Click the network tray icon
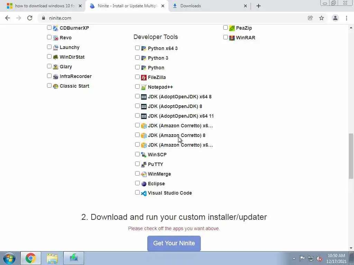 [311, 258]
